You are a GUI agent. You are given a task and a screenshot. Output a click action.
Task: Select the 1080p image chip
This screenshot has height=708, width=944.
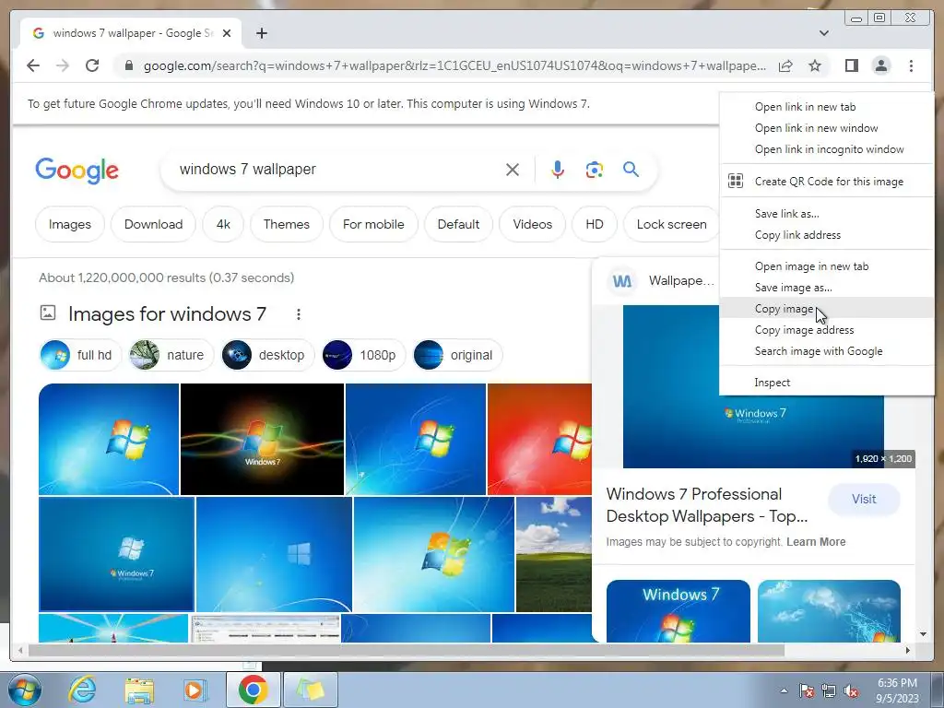[363, 355]
